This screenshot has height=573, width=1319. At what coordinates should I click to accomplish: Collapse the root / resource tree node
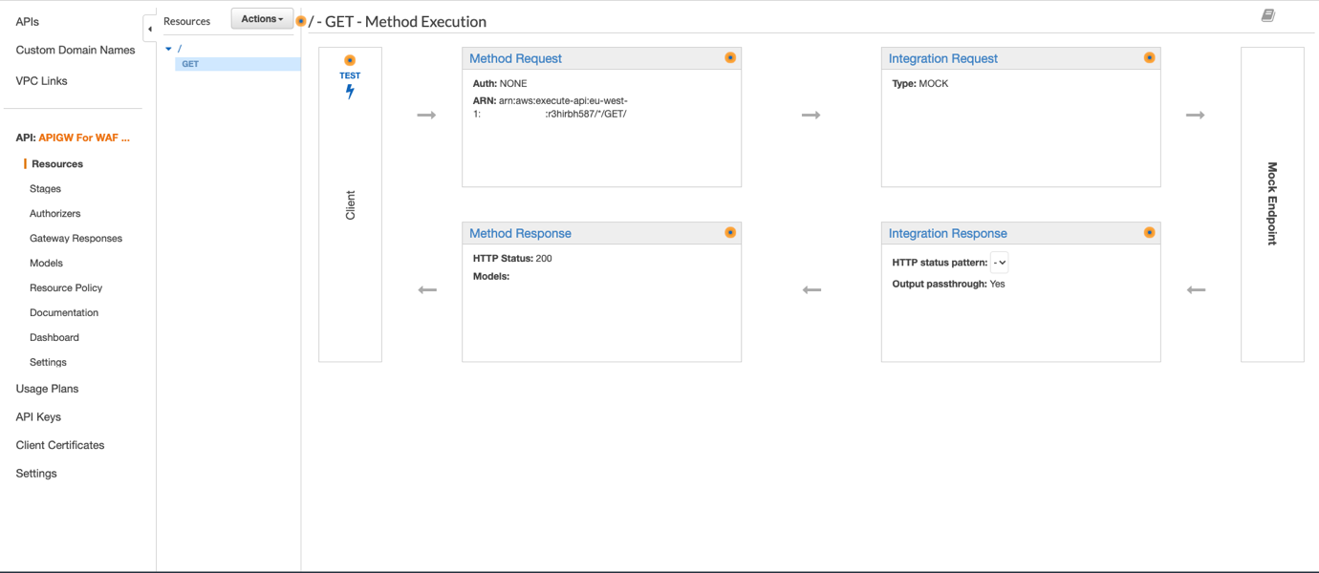(168, 48)
